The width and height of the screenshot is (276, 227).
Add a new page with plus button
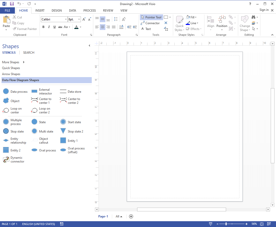coord(131,216)
